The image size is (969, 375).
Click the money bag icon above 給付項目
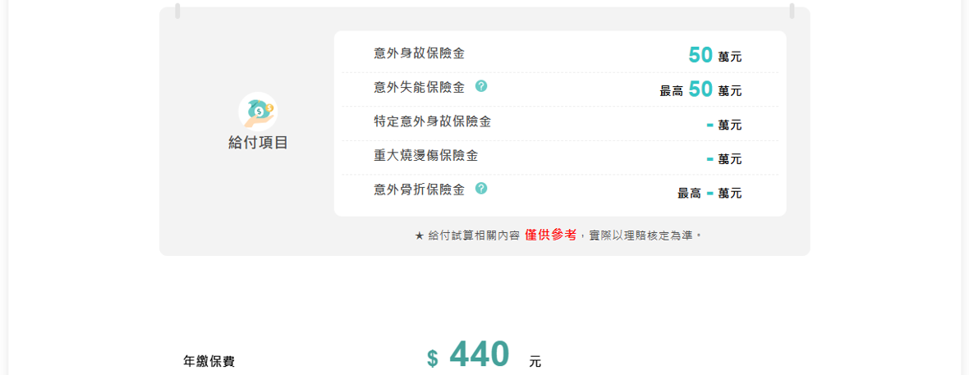[258, 111]
